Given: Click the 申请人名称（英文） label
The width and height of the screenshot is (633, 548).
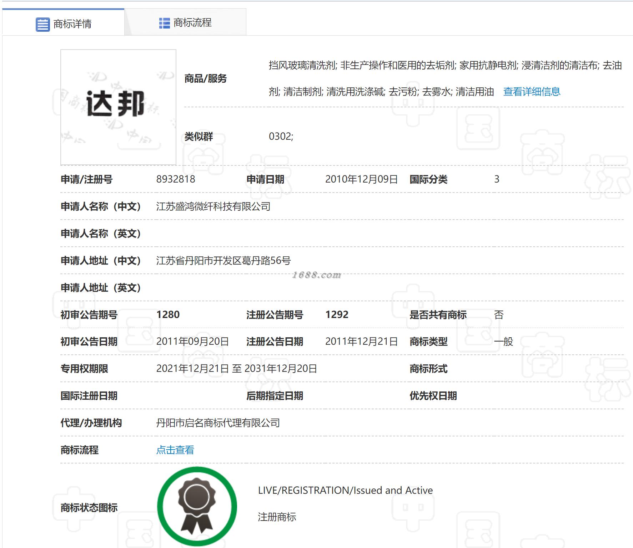Looking at the screenshot, I should (101, 234).
